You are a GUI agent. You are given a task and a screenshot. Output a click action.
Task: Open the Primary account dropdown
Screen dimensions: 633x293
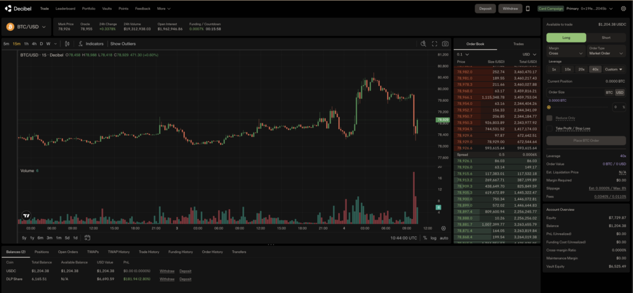(x=589, y=9)
